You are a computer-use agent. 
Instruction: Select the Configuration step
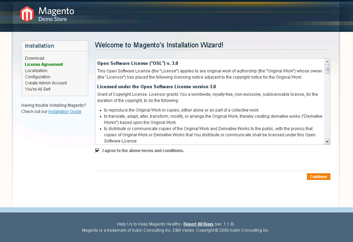(38, 77)
